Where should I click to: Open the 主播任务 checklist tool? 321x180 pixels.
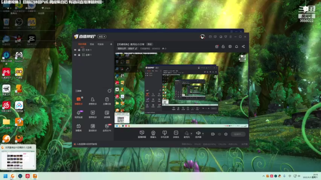(107, 101)
